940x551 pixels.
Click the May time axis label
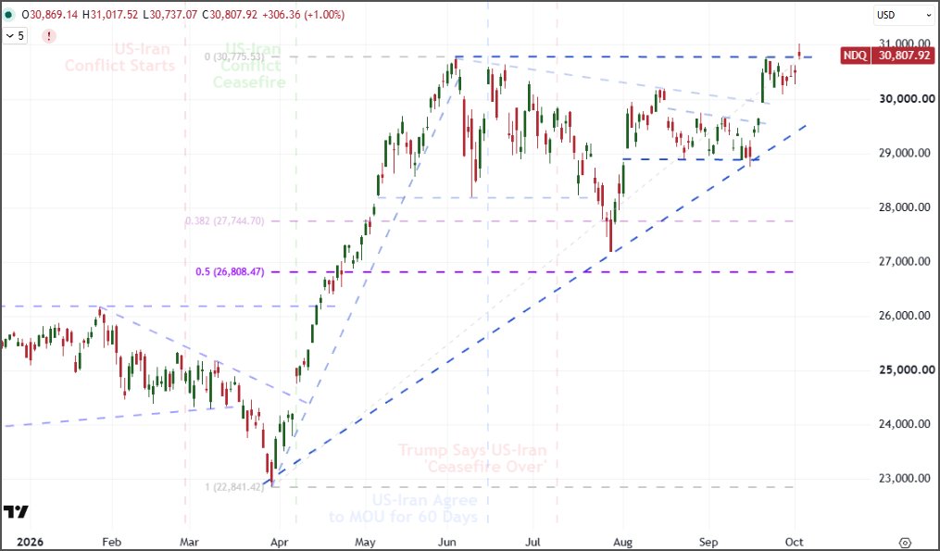(365, 542)
